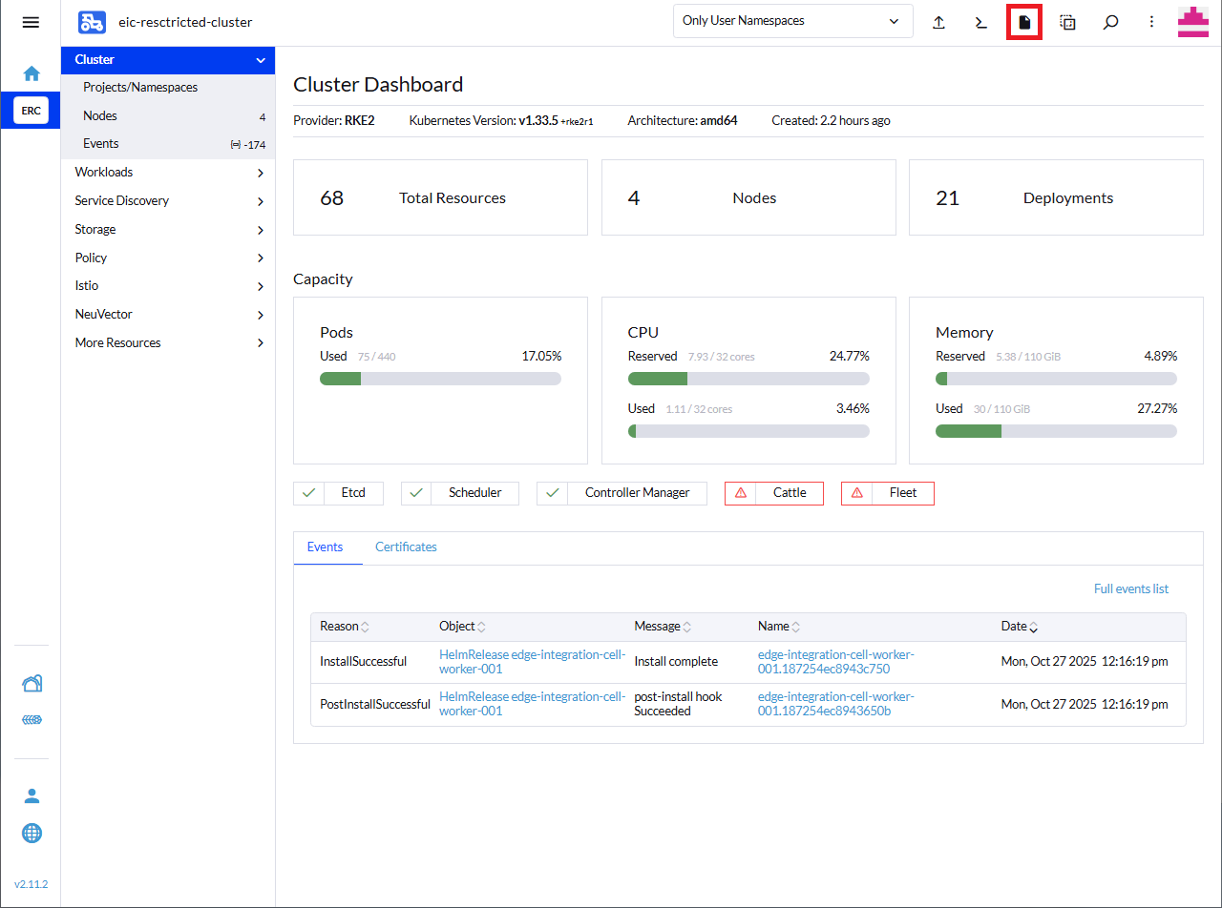Open the user account icon in sidebar

click(x=32, y=794)
